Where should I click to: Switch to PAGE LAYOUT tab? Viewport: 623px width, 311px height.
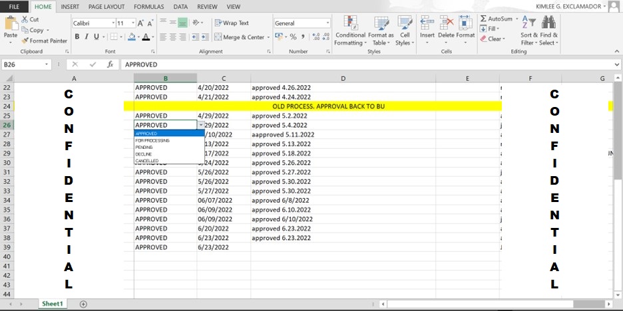[106, 7]
